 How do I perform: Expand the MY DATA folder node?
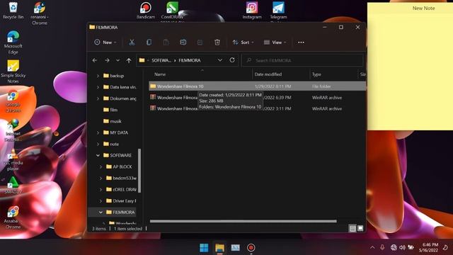tap(98, 132)
